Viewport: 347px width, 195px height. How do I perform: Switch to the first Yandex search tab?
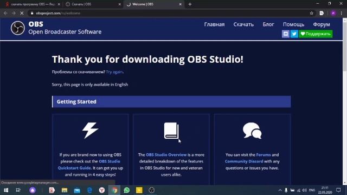33,4
